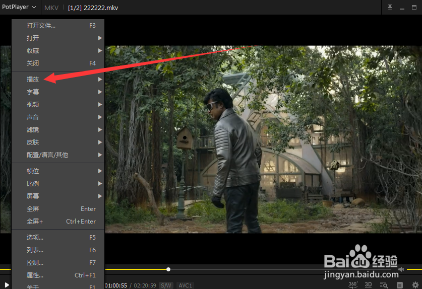422x289 pixels.
Task: Choose 打开文件... menu entry
Action: (58, 26)
